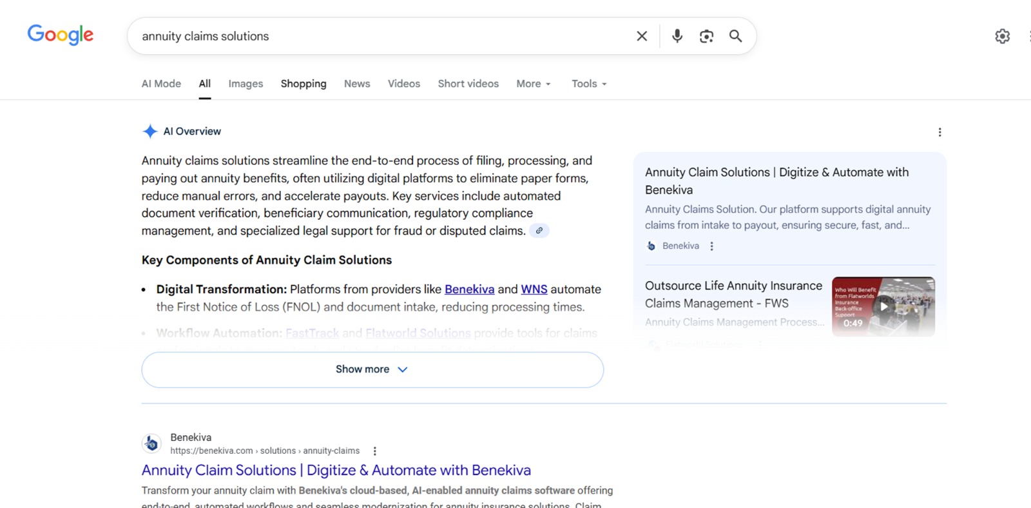Click Benekiva favicon in the search result
Image resolution: width=1031 pixels, height=508 pixels.
151,444
